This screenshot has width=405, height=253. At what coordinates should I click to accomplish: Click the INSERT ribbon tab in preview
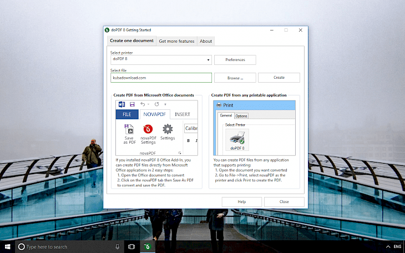pos(183,114)
